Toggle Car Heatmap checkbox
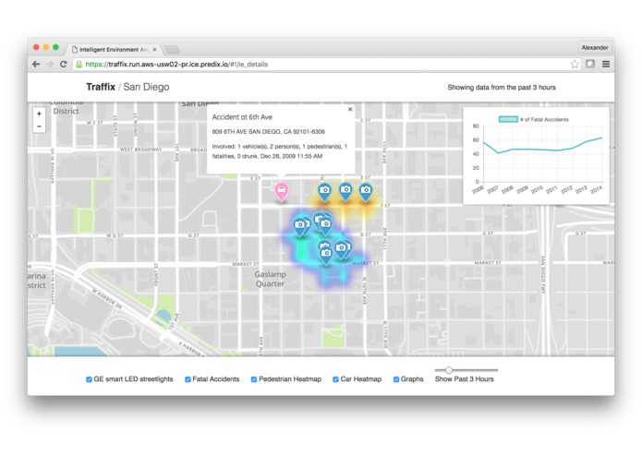The image size is (642, 456). point(335,379)
